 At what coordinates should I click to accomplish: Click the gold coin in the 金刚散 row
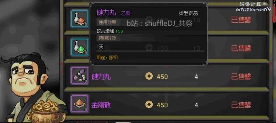click(x=149, y=105)
